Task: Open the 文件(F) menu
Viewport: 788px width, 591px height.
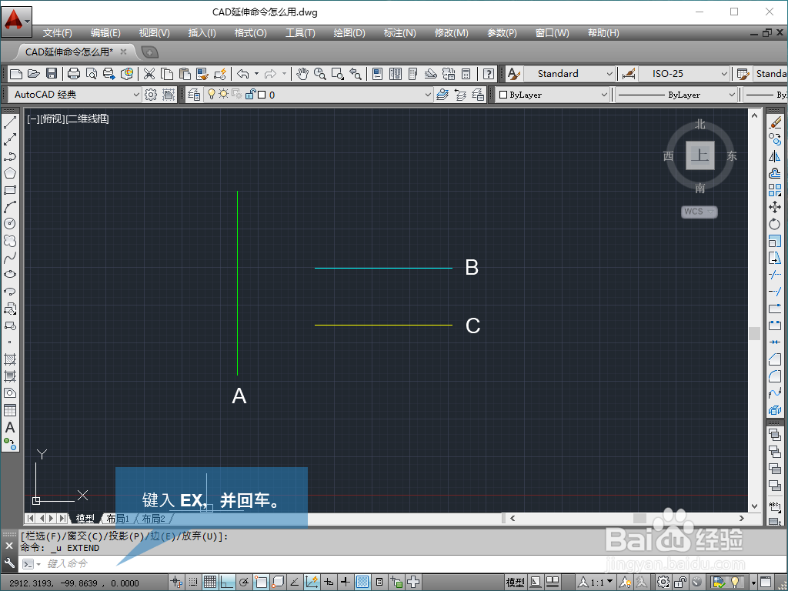Action: [57, 33]
